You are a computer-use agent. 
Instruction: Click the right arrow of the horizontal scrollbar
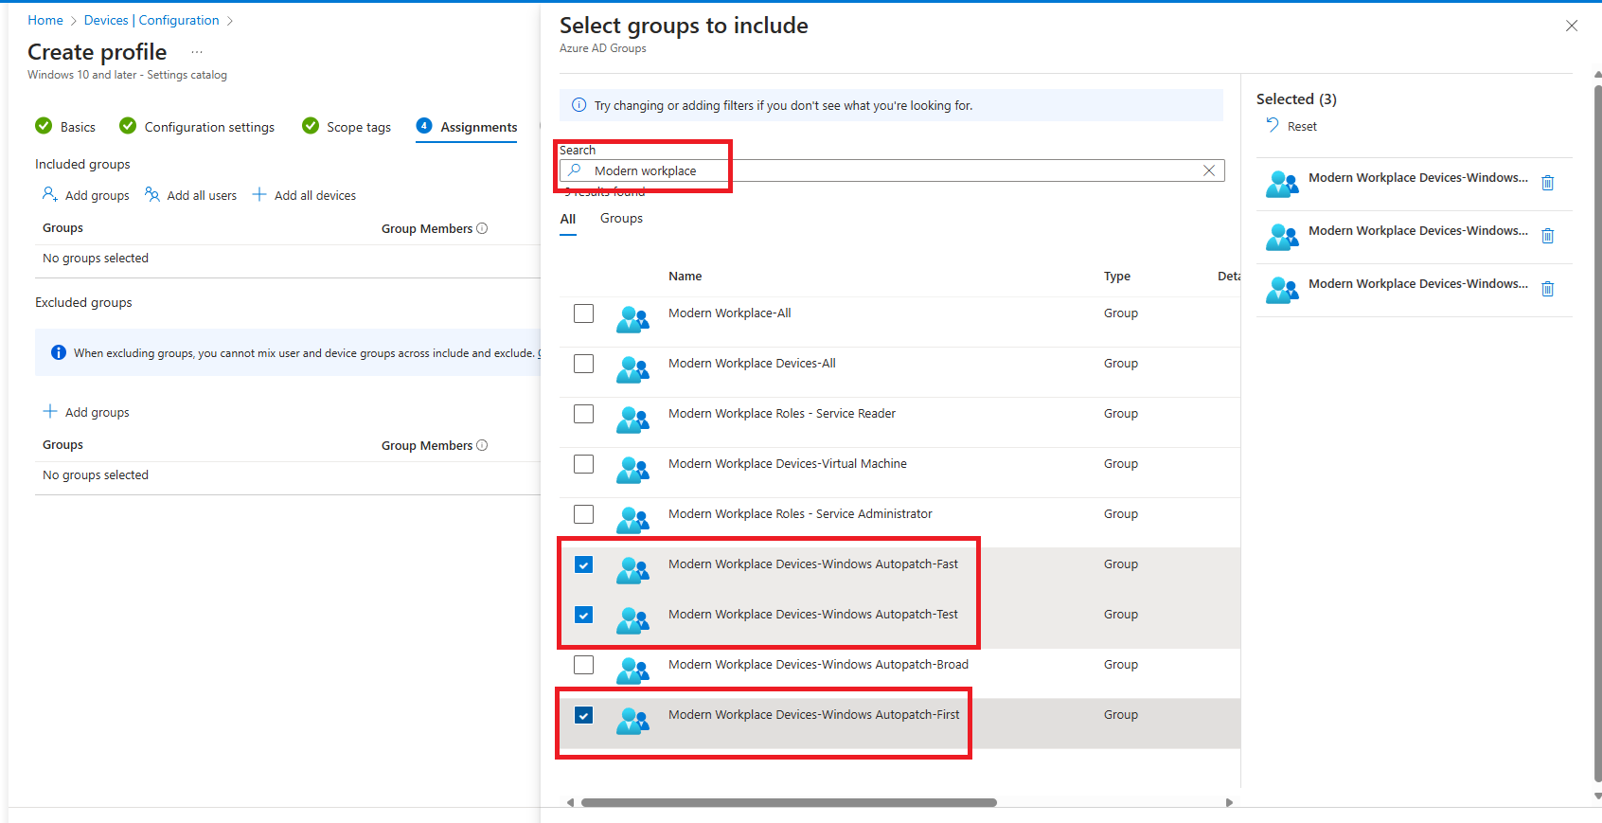(x=1229, y=802)
